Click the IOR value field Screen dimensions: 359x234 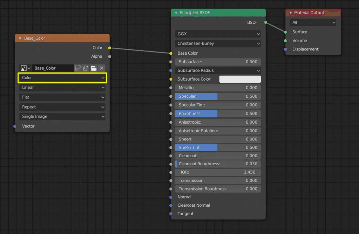(218, 172)
